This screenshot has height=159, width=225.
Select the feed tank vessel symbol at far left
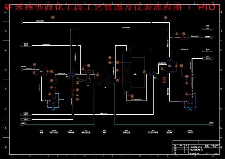pyautogui.click(x=41, y=71)
